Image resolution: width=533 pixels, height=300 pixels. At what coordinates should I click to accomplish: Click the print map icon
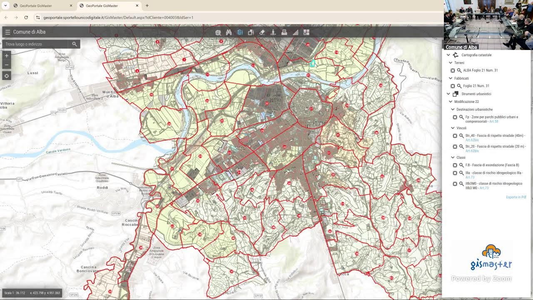[284, 32]
